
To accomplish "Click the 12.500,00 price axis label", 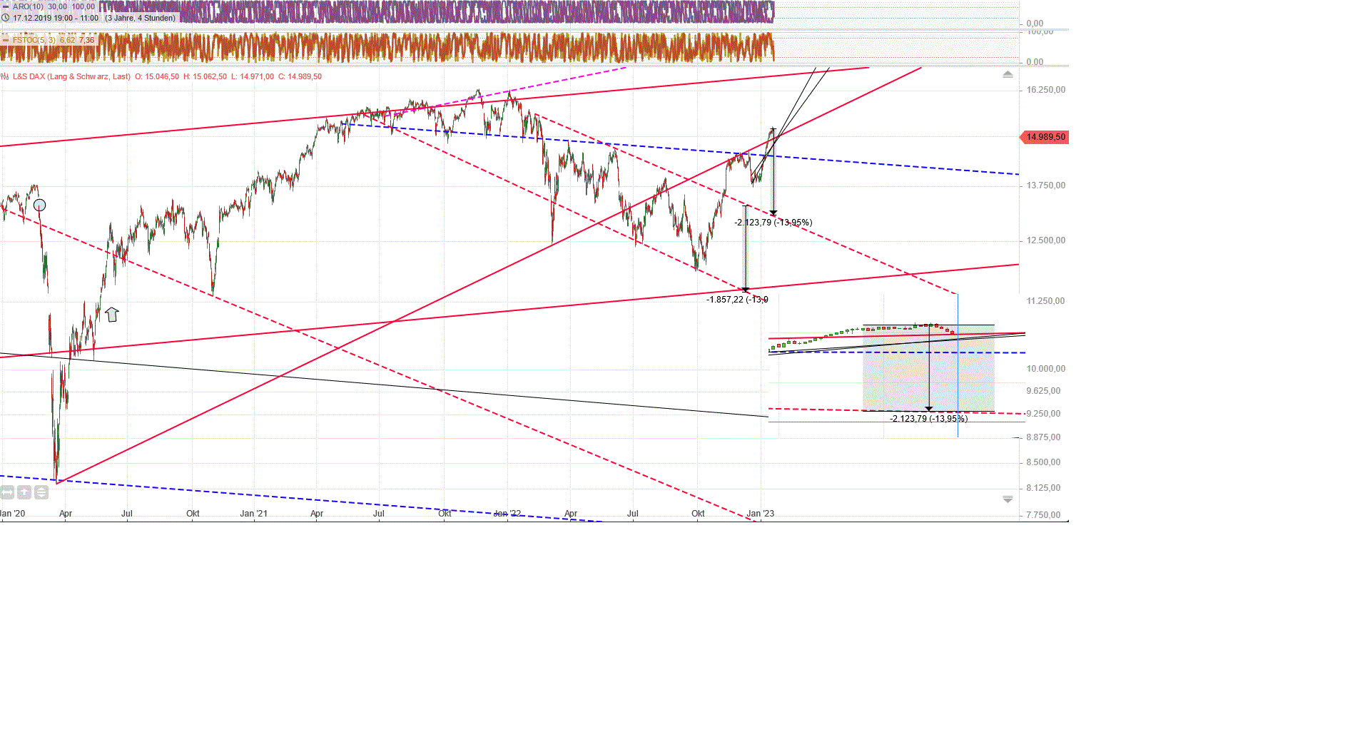I will click(1046, 240).
